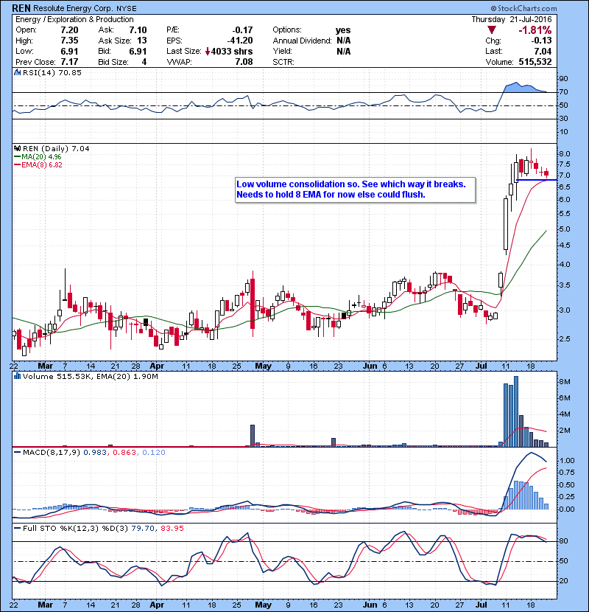Click the Energy / Exploration & Production sector text
Image resolution: width=589 pixels, height=612 pixels.
(x=74, y=19)
